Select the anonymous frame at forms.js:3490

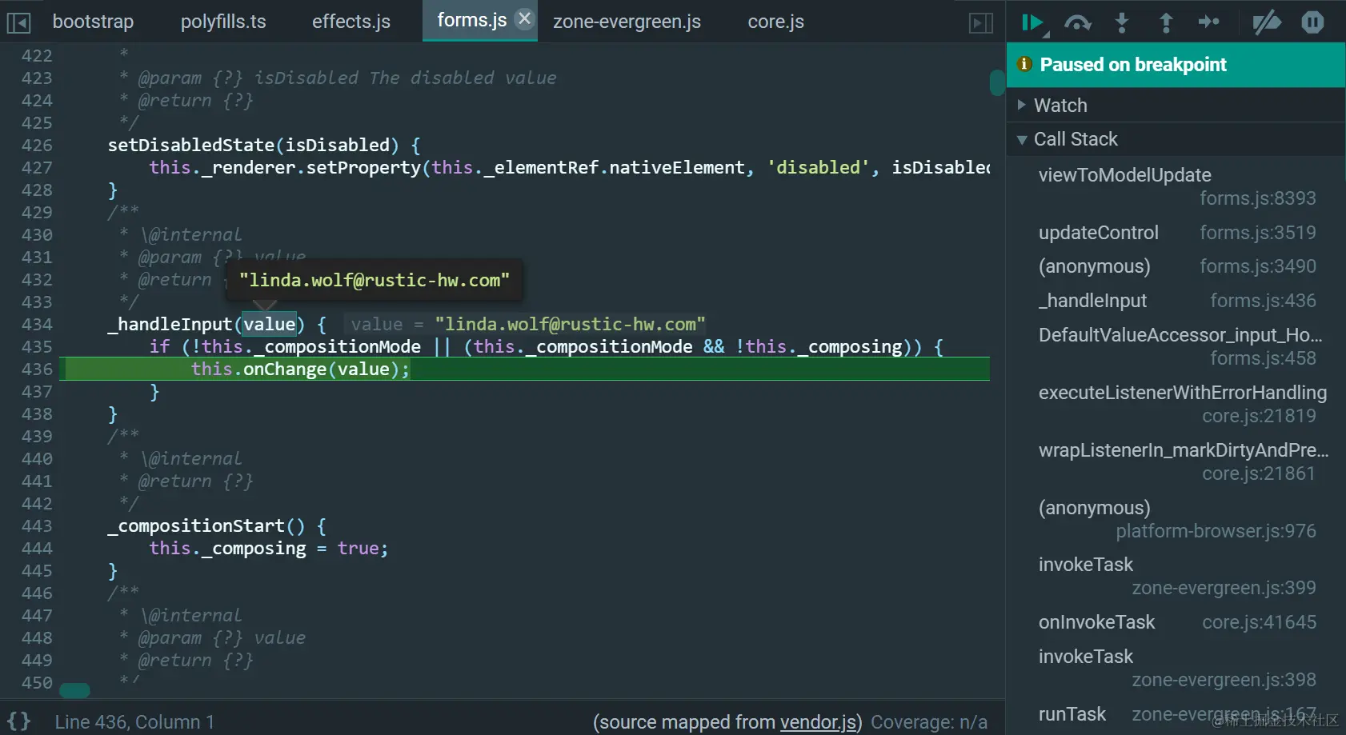(x=1176, y=266)
